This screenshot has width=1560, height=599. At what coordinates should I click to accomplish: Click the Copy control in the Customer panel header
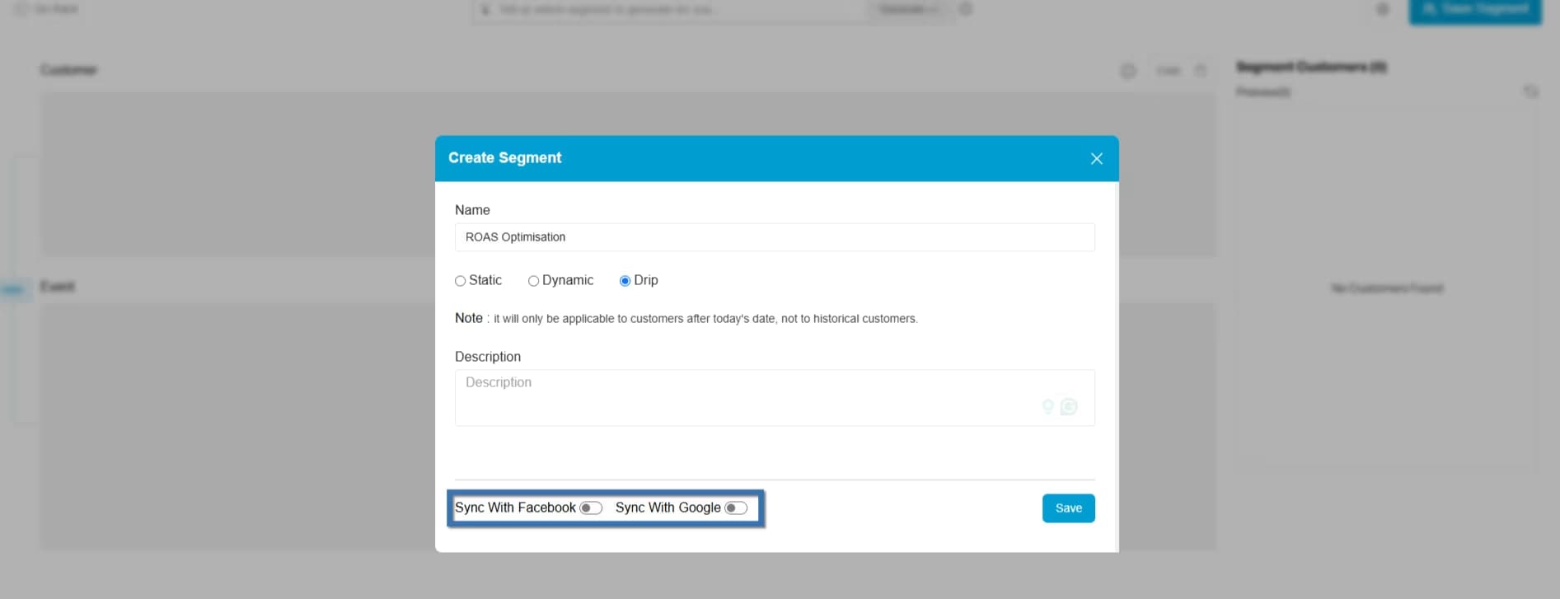point(1169,71)
